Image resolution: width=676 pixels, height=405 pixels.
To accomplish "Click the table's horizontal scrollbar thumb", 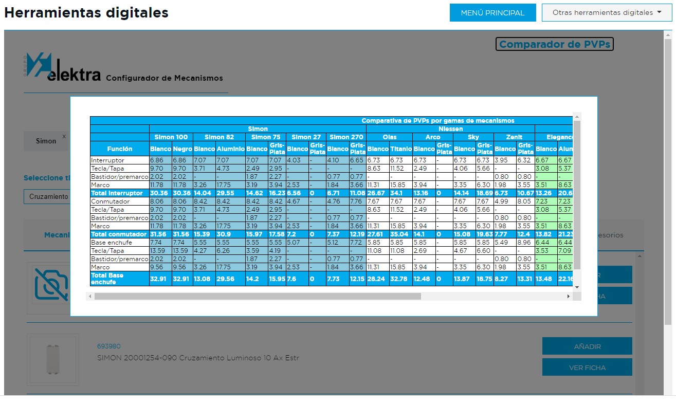I will point(258,296).
